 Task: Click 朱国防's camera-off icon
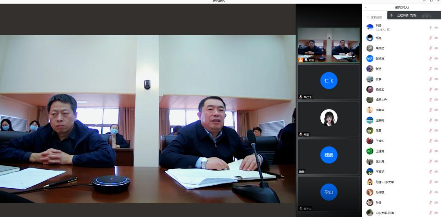[x=436, y=48]
